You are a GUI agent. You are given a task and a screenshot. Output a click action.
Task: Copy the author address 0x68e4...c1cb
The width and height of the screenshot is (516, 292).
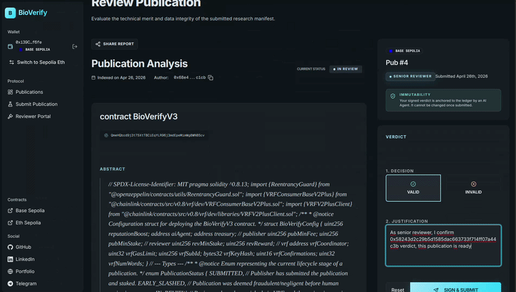click(x=211, y=77)
